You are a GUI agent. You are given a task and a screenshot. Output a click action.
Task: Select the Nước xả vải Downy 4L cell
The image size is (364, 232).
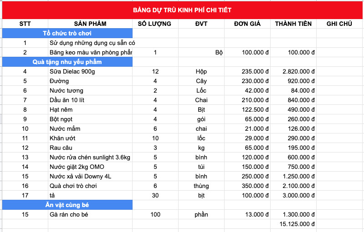tap(90, 176)
